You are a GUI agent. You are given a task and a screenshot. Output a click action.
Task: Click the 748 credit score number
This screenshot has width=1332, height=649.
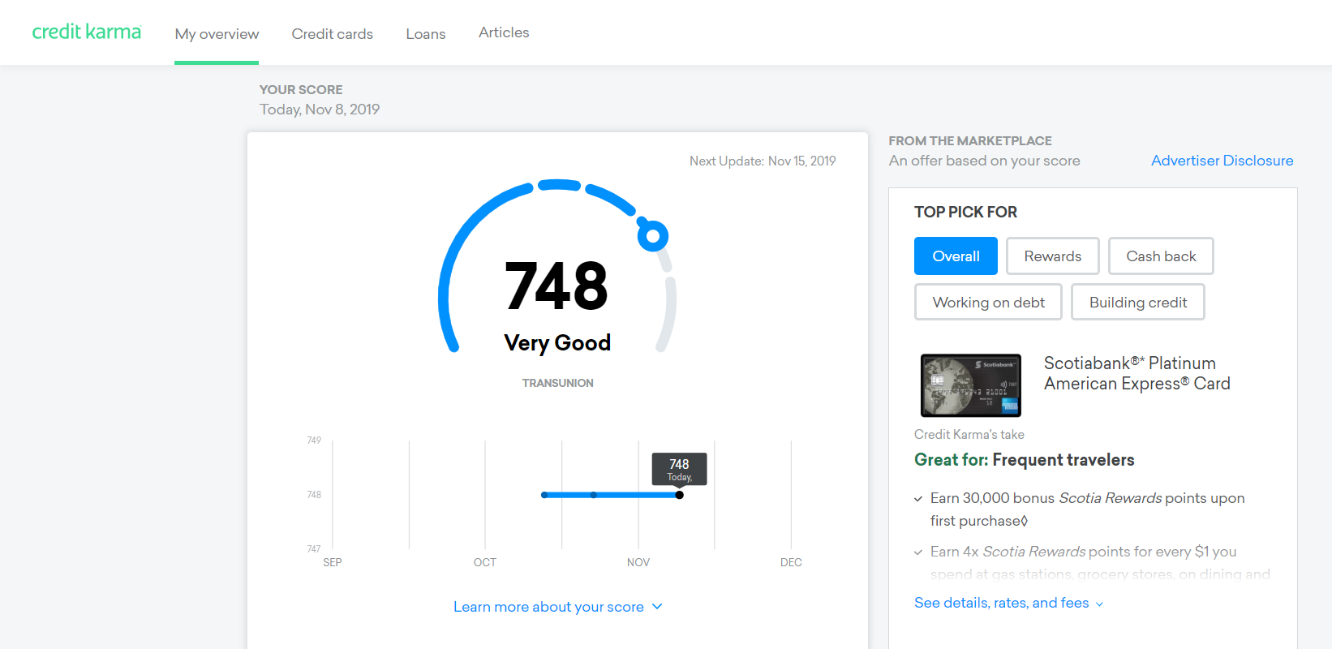click(x=556, y=286)
